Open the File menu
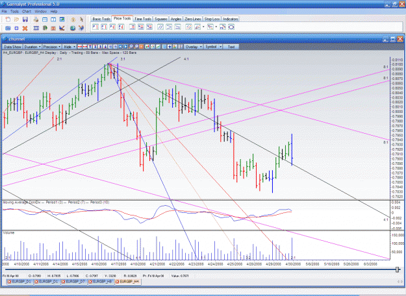This screenshot has height=296, width=406. (4, 12)
